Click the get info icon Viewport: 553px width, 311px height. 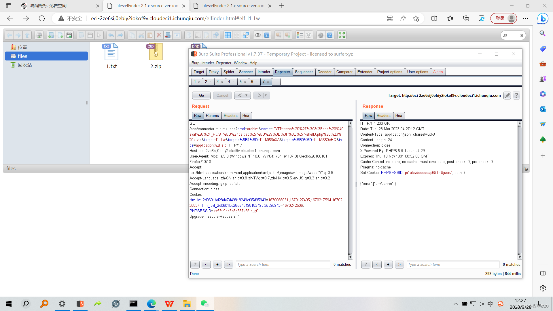pyautogui.click(x=267, y=35)
